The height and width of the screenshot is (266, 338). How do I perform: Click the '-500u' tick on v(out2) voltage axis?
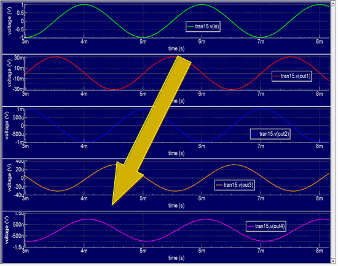click(17, 134)
